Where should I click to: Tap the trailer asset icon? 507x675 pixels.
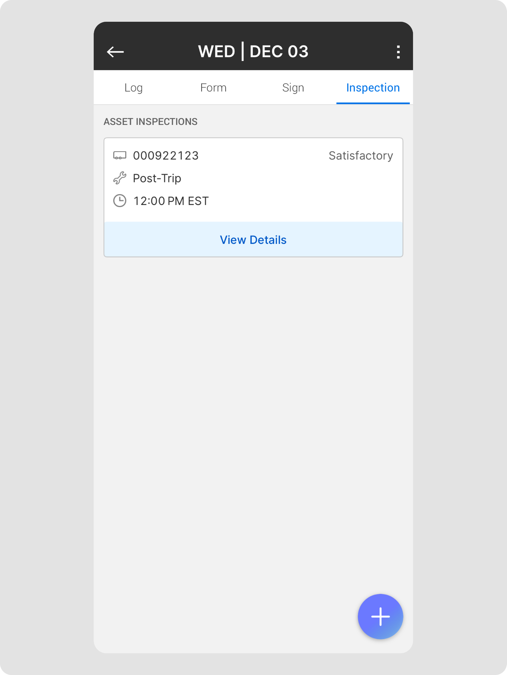click(119, 156)
